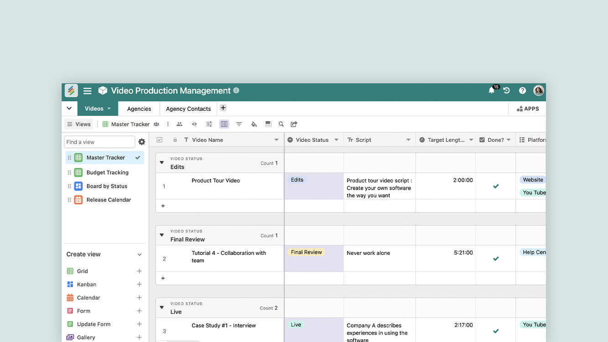Image resolution: width=608 pixels, height=342 pixels.
Task: Toggle the select-all rows checkbox
Action: click(x=159, y=140)
